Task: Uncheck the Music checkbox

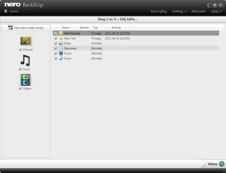Action: (x=21, y=69)
